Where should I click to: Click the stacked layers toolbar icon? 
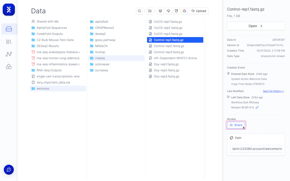tap(160, 11)
